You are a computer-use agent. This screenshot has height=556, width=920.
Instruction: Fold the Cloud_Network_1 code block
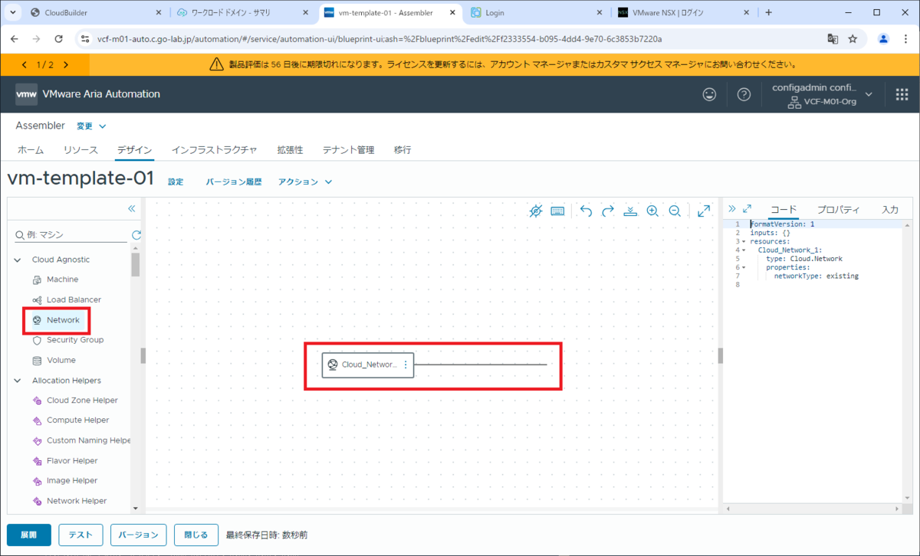click(744, 250)
